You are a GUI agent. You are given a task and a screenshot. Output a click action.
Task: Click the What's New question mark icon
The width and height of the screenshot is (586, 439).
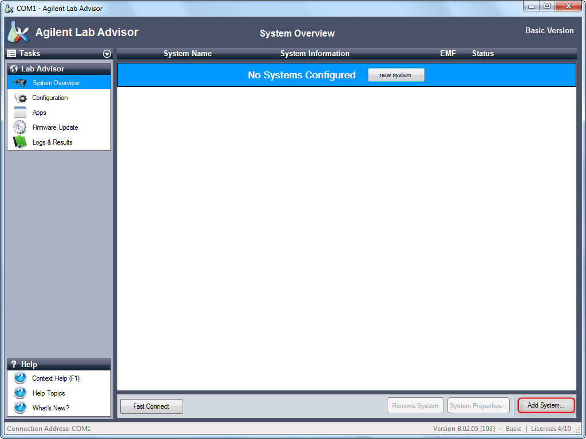[20, 408]
